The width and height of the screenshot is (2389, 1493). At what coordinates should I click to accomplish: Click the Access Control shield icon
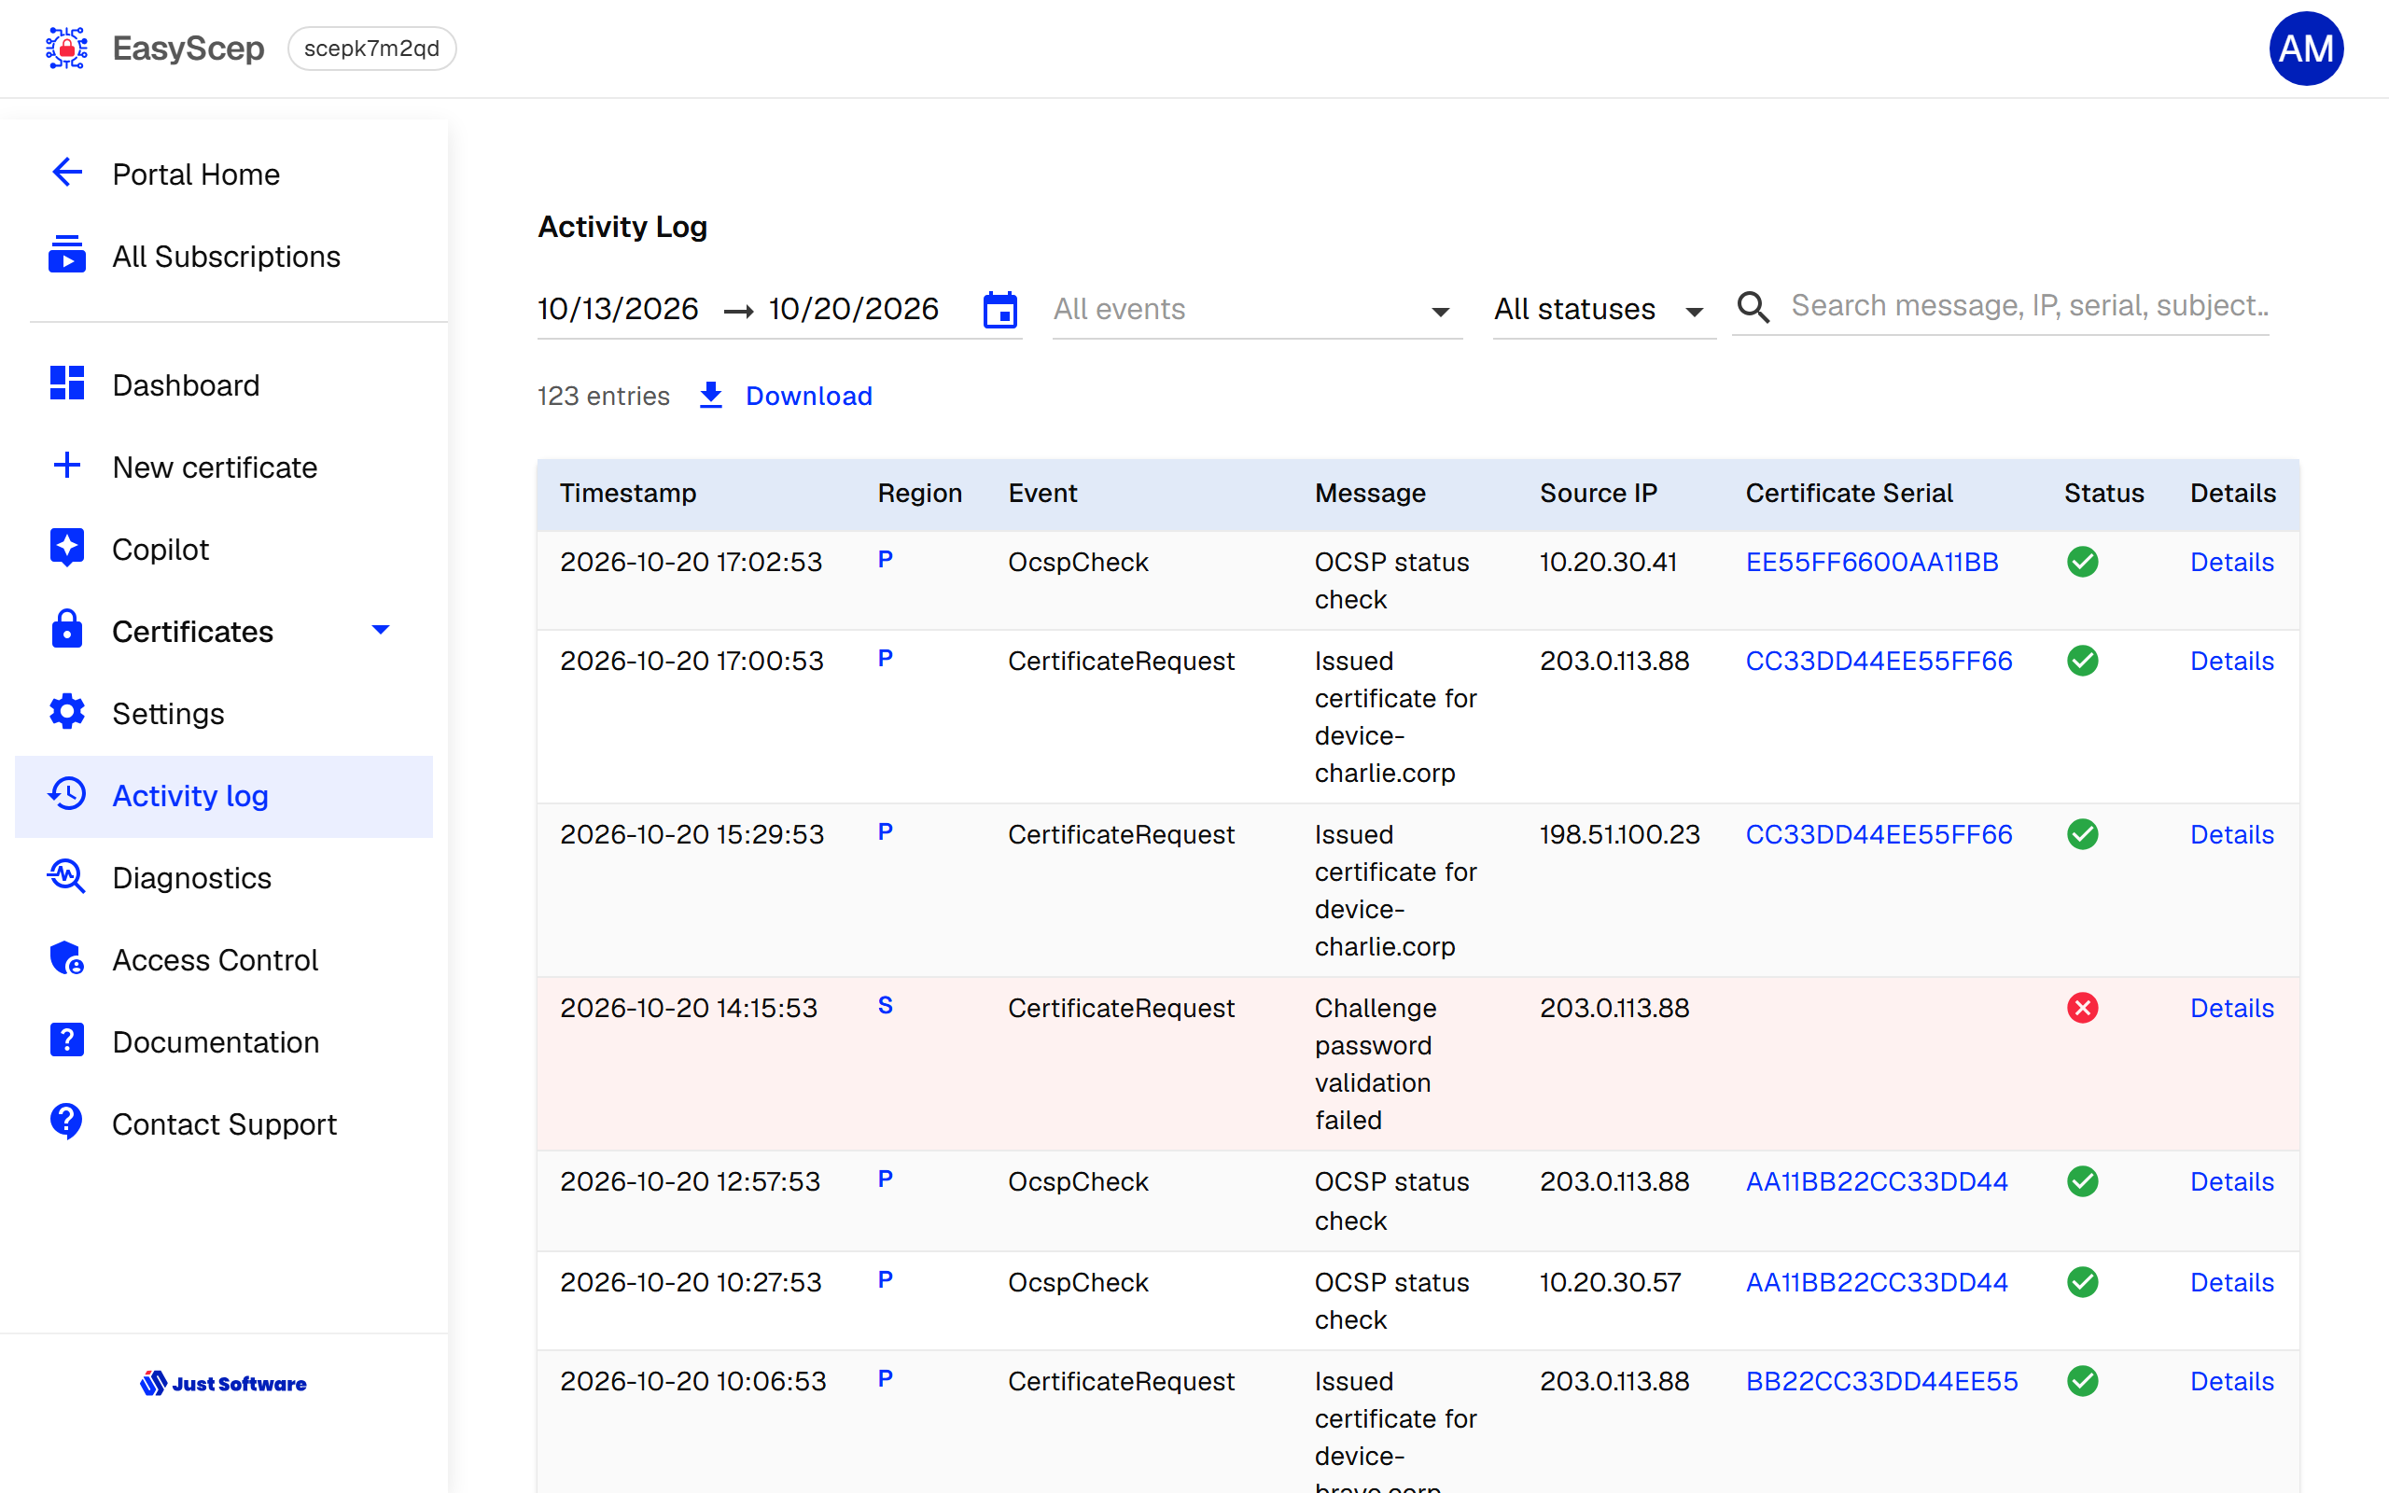click(67, 957)
